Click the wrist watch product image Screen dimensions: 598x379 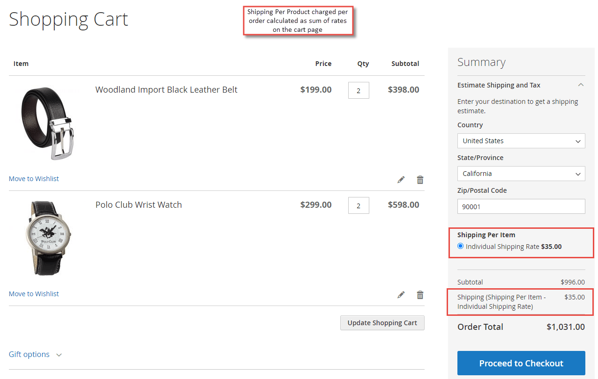click(47, 238)
